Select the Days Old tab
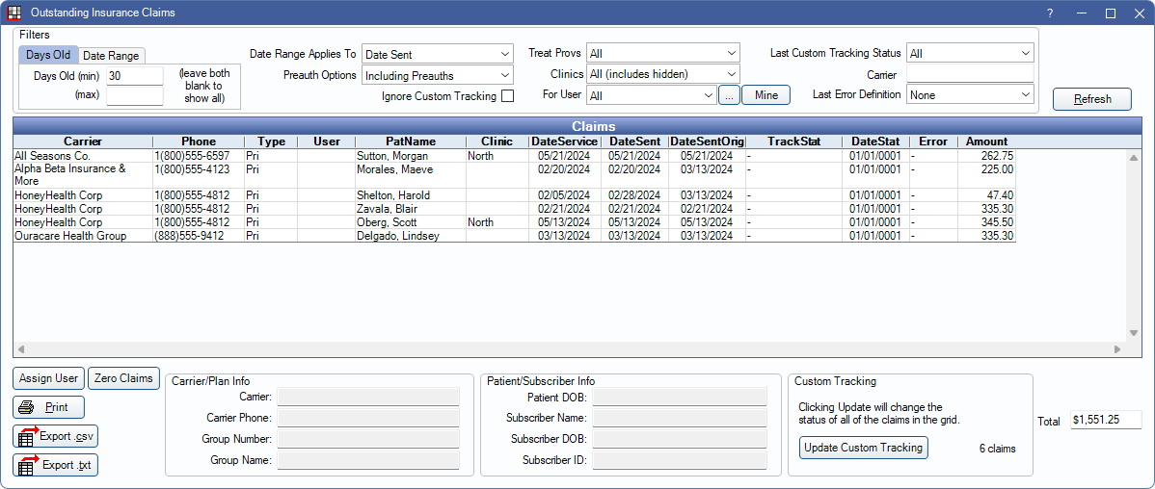Screen dimensions: 1155x489 click(x=47, y=56)
